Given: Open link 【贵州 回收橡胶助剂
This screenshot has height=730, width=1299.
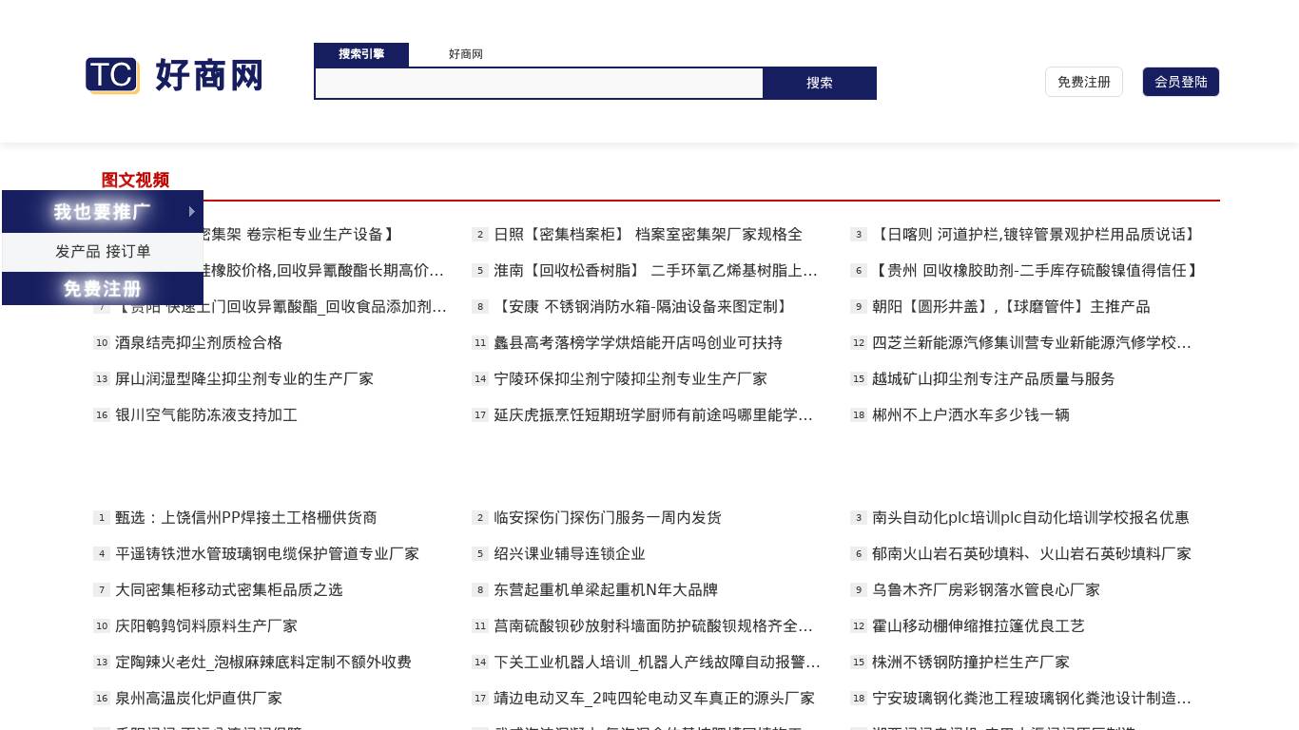Looking at the screenshot, I should pos(1037,271).
